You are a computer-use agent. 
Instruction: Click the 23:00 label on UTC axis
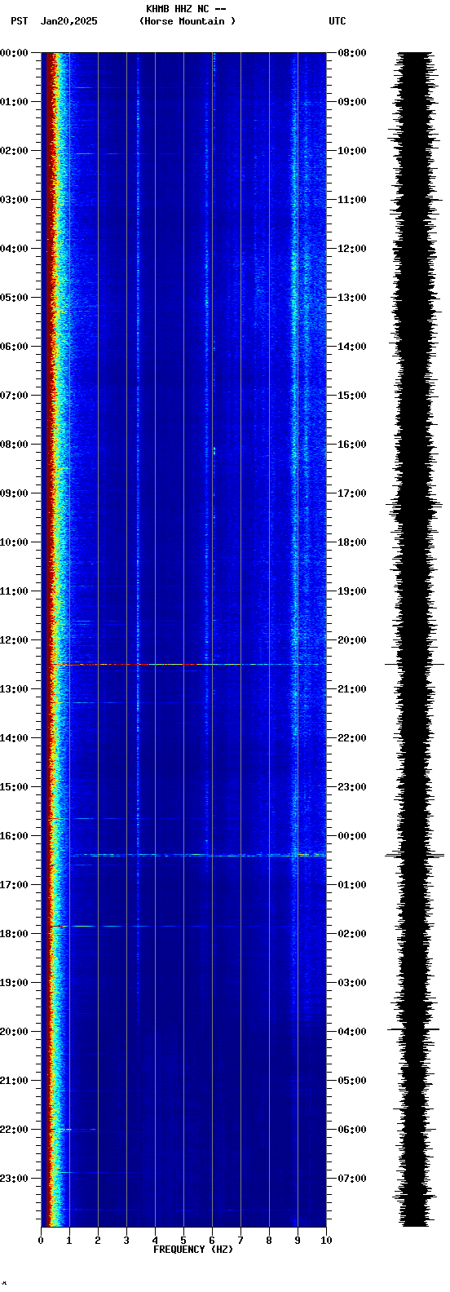(x=352, y=787)
